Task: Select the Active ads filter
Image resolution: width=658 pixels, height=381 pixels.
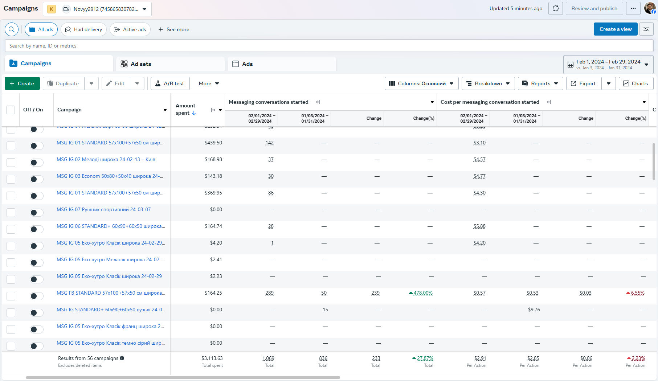Action: 130,29
